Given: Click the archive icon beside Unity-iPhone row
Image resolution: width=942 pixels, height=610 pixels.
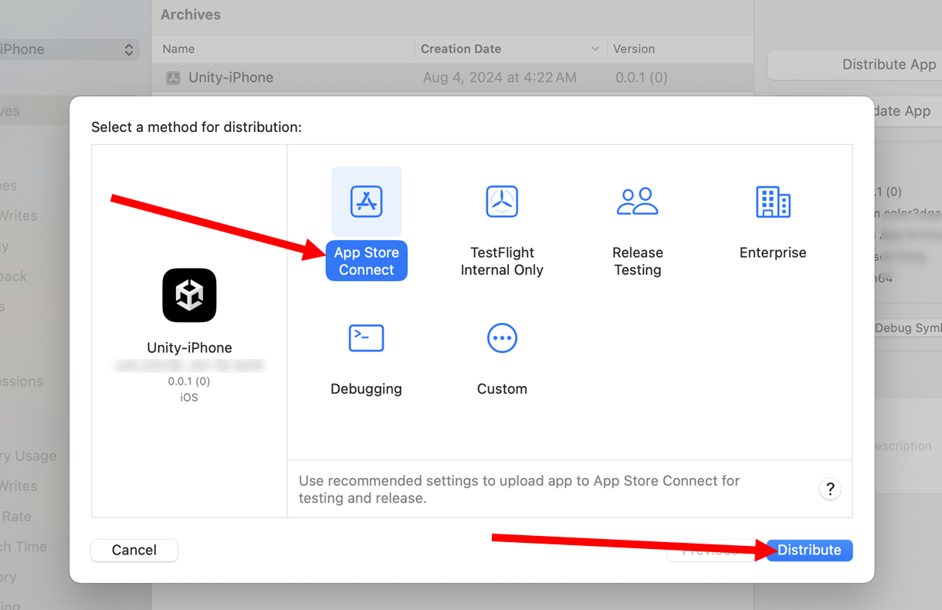Looking at the screenshot, I should click(x=174, y=77).
